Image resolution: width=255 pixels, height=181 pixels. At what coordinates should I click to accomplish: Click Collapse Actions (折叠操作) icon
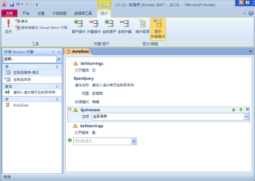(x=94, y=27)
